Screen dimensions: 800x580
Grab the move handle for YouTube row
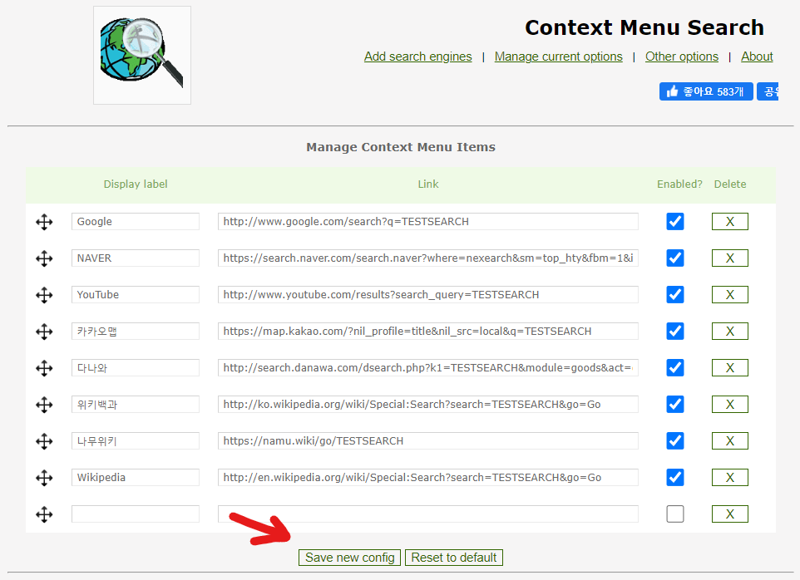pyautogui.click(x=44, y=295)
